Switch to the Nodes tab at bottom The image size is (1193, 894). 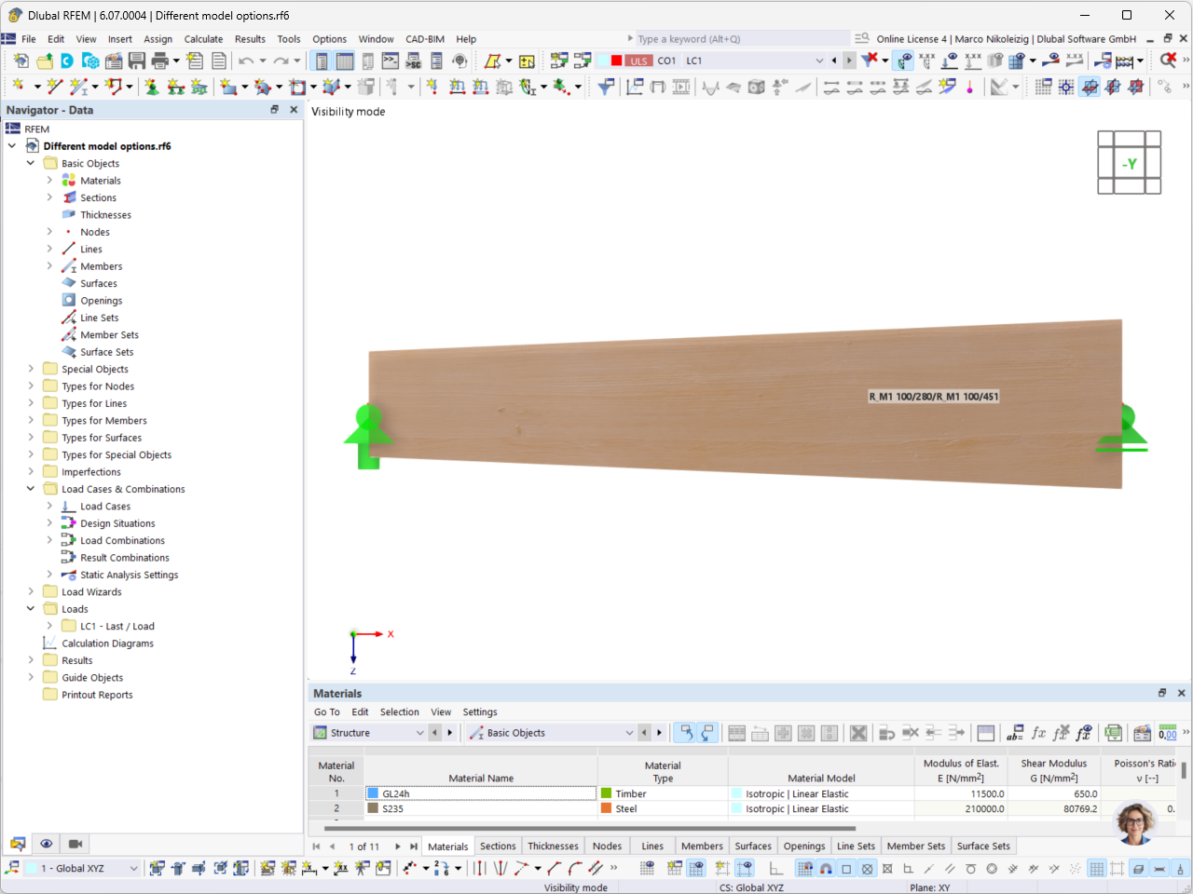(x=607, y=846)
